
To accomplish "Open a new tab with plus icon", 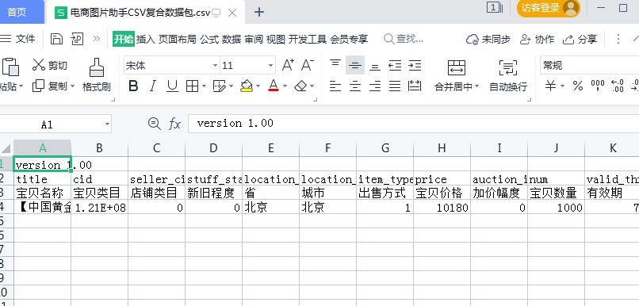I will click(x=258, y=12).
